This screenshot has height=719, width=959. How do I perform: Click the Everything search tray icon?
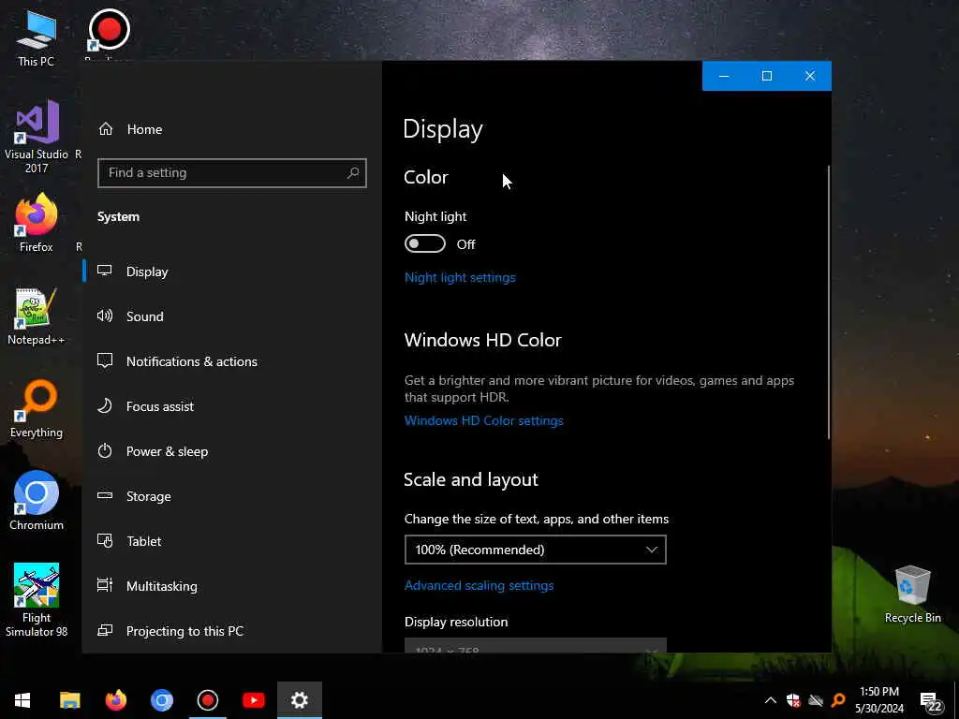[838, 700]
